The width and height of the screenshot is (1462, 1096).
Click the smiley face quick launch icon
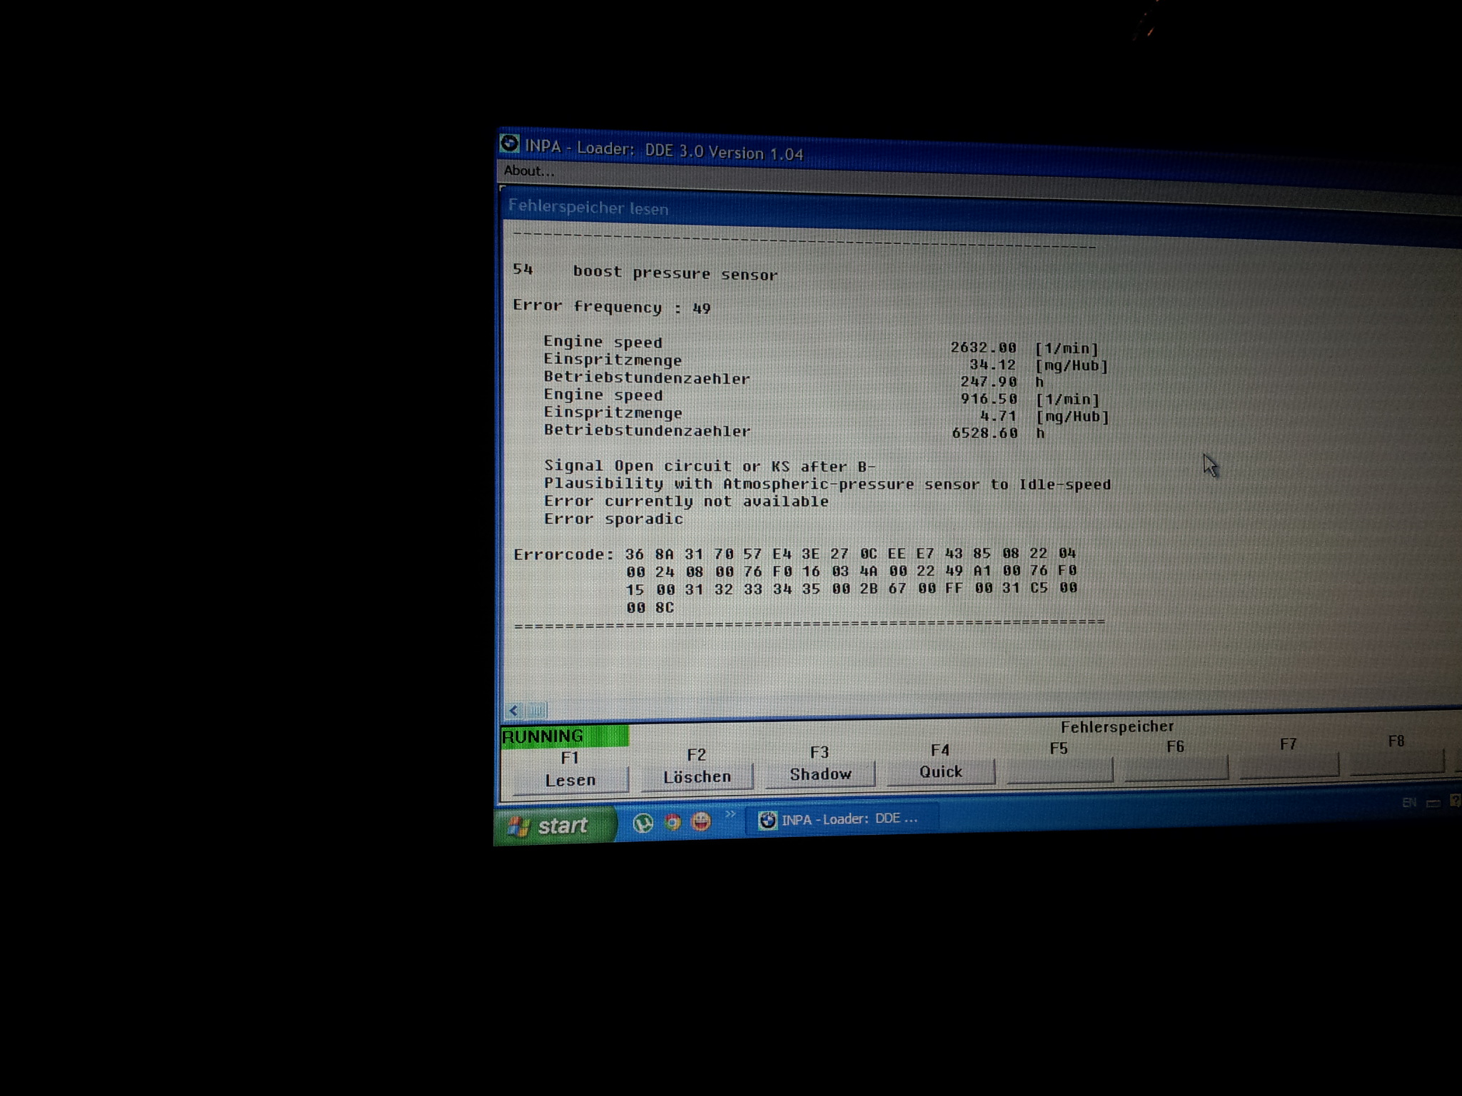click(701, 822)
